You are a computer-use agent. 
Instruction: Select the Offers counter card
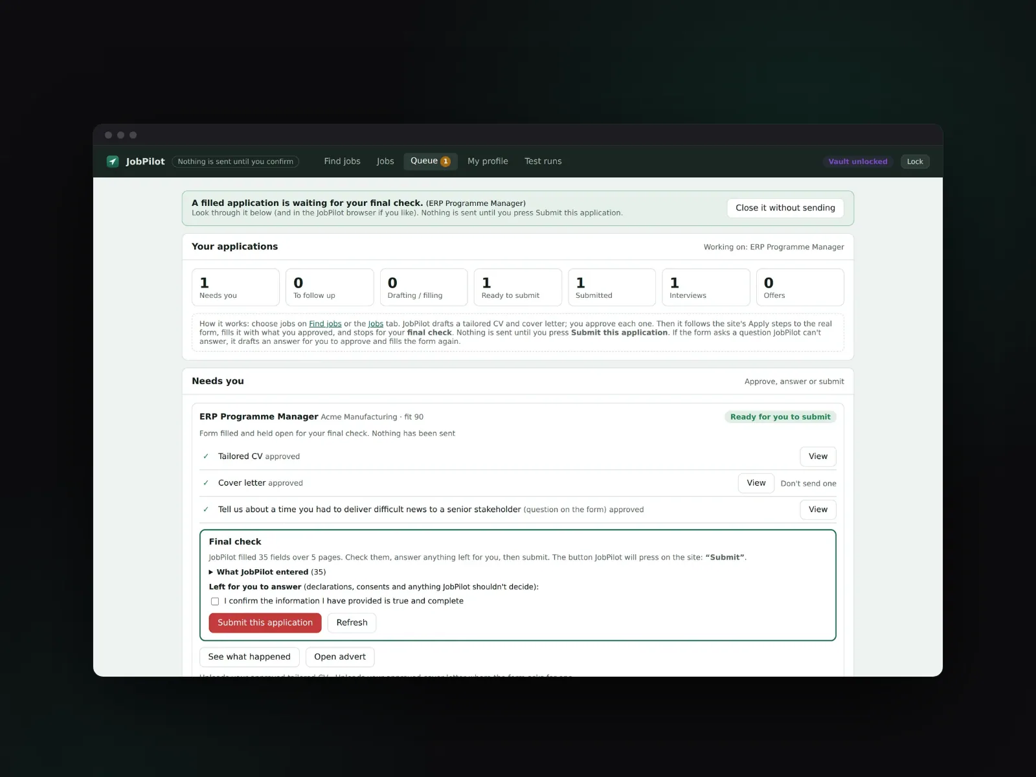click(800, 287)
